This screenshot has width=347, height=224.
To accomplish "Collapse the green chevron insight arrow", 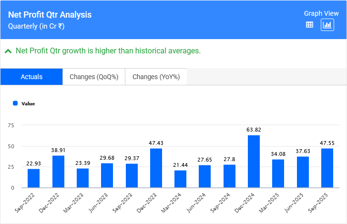I will point(8,51).
